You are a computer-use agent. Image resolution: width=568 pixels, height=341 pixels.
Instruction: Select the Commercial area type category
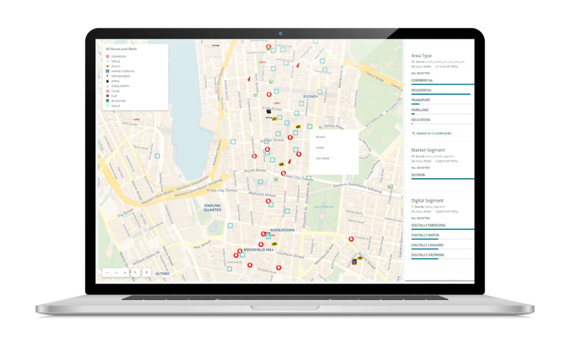[422, 81]
